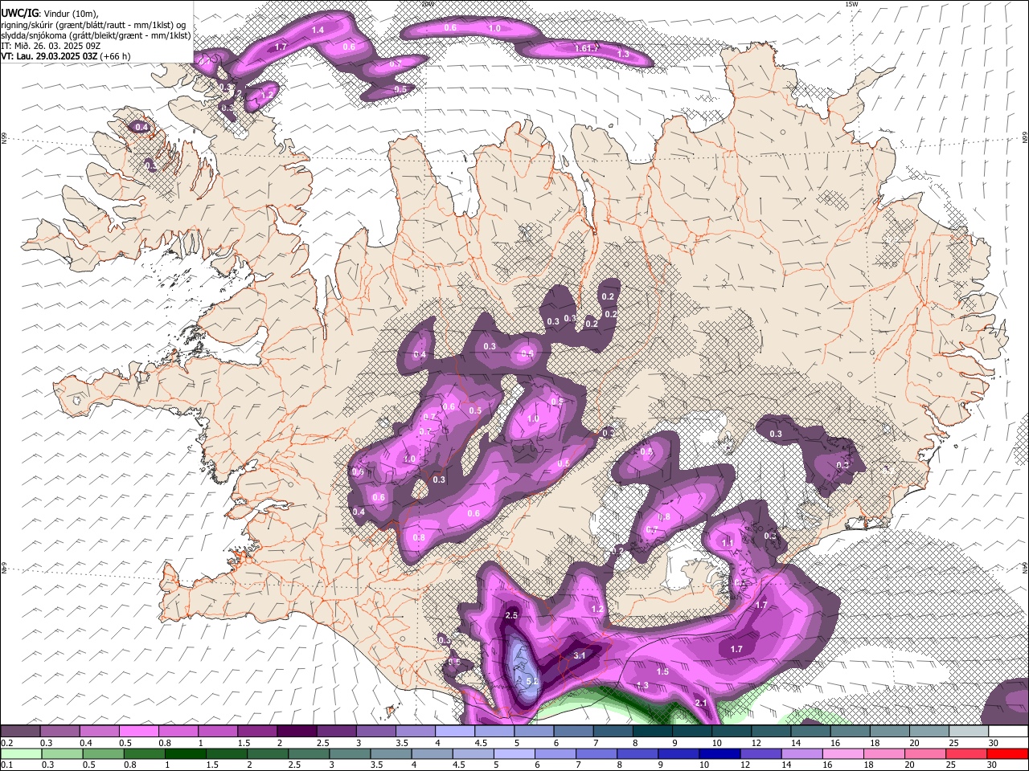Click the 2.5 value label on the map
Viewport: 1029px width, 771px height.
(511, 615)
